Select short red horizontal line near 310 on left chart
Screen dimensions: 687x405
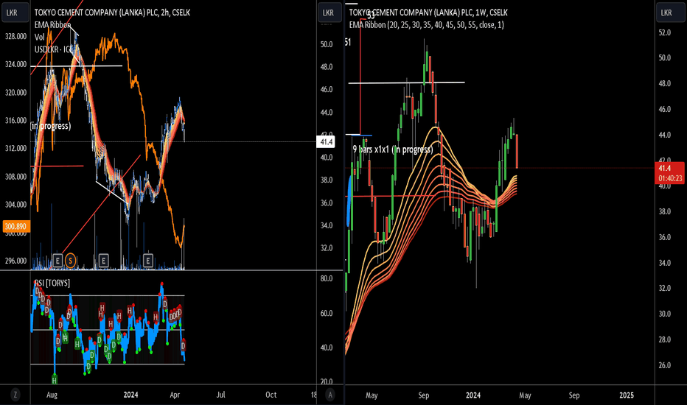pyautogui.click(x=57, y=166)
